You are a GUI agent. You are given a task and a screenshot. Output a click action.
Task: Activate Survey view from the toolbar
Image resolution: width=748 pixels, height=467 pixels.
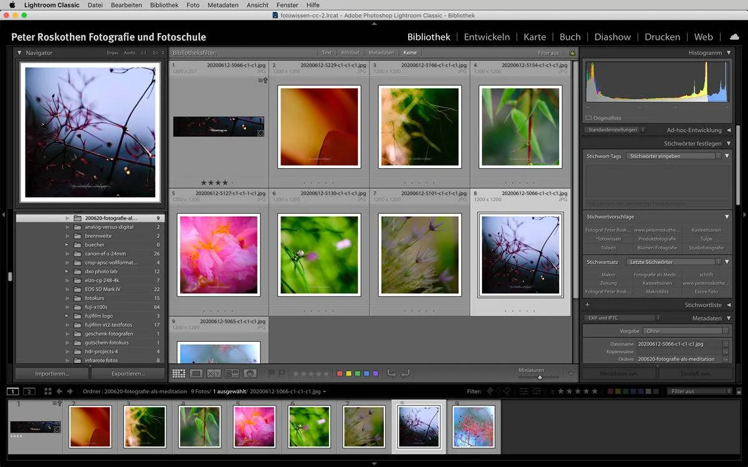pos(232,373)
